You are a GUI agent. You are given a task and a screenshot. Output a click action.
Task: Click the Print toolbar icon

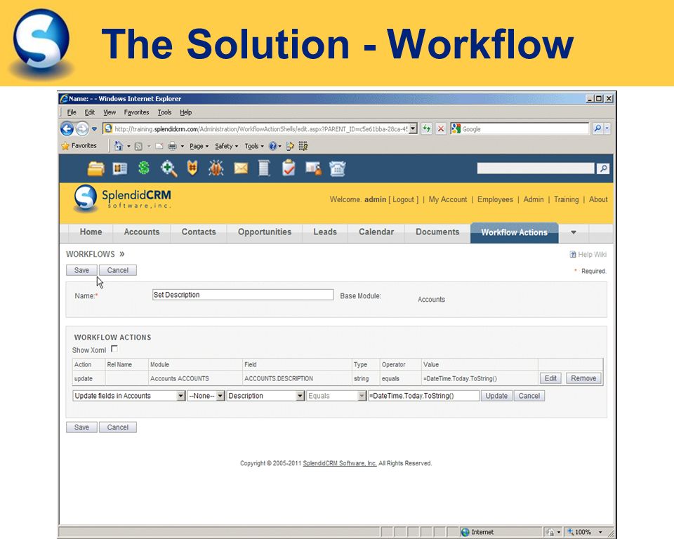click(173, 146)
